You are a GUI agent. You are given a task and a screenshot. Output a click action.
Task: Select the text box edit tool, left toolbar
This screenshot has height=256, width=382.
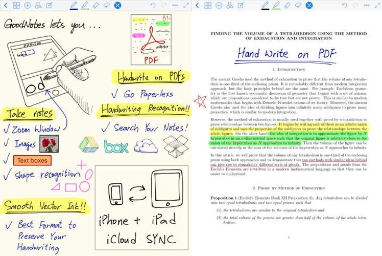click(x=49, y=5)
